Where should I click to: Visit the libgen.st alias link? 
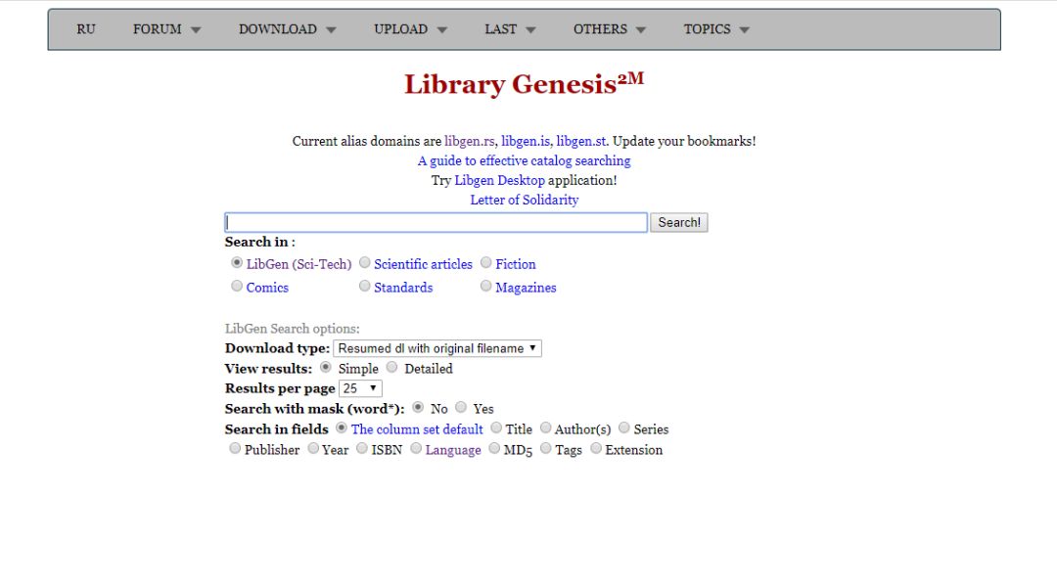(x=580, y=141)
